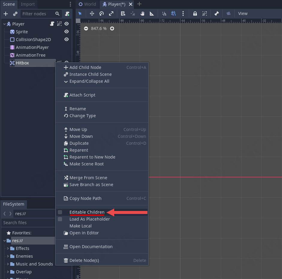Activate the Pan Mode hand tool
Image resolution: width=282 pixels, height=279 pixels.
pyautogui.click(x=142, y=13)
